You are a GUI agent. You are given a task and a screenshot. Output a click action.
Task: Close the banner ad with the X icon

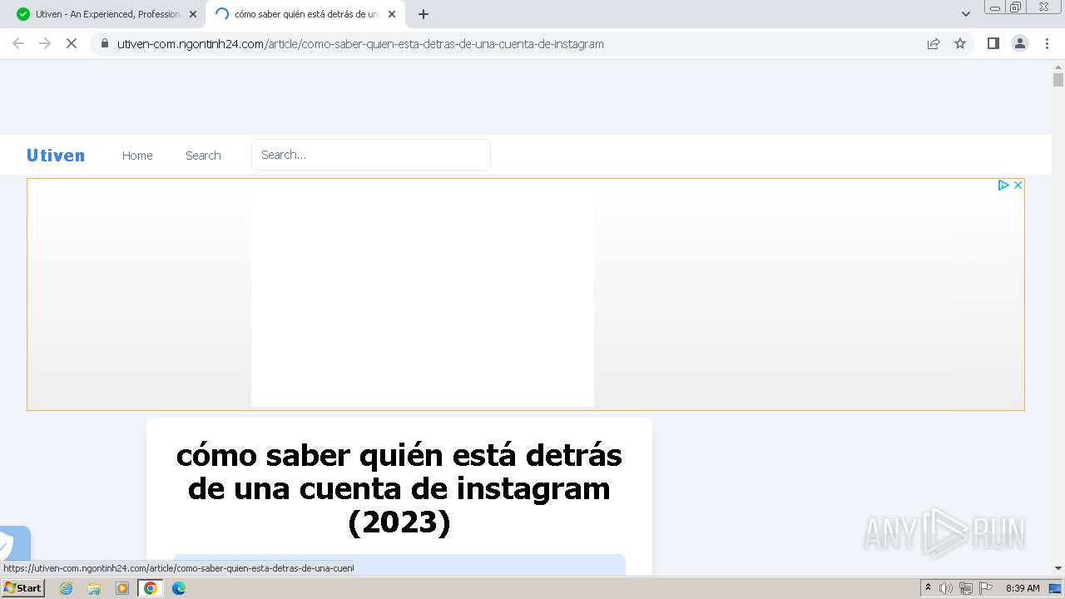pyautogui.click(x=1018, y=186)
